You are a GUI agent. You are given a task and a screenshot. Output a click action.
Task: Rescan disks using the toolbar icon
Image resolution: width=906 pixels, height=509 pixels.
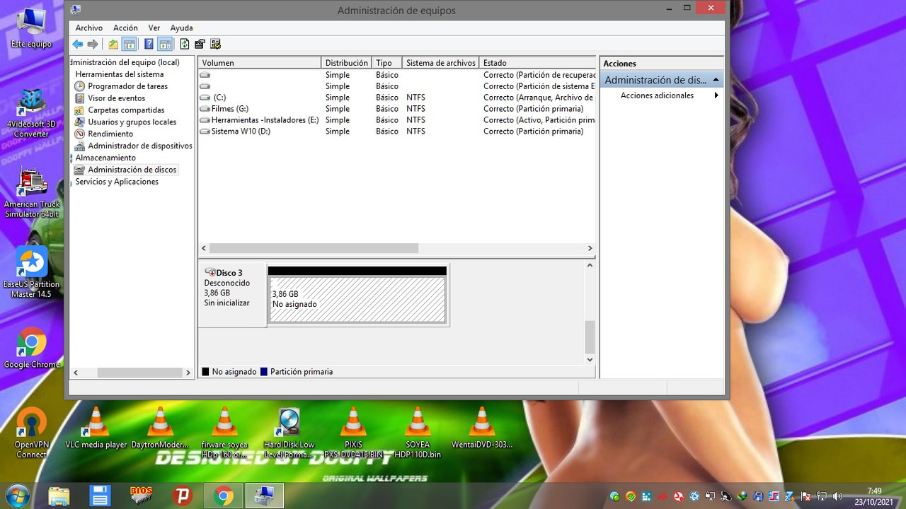tap(216, 43)
